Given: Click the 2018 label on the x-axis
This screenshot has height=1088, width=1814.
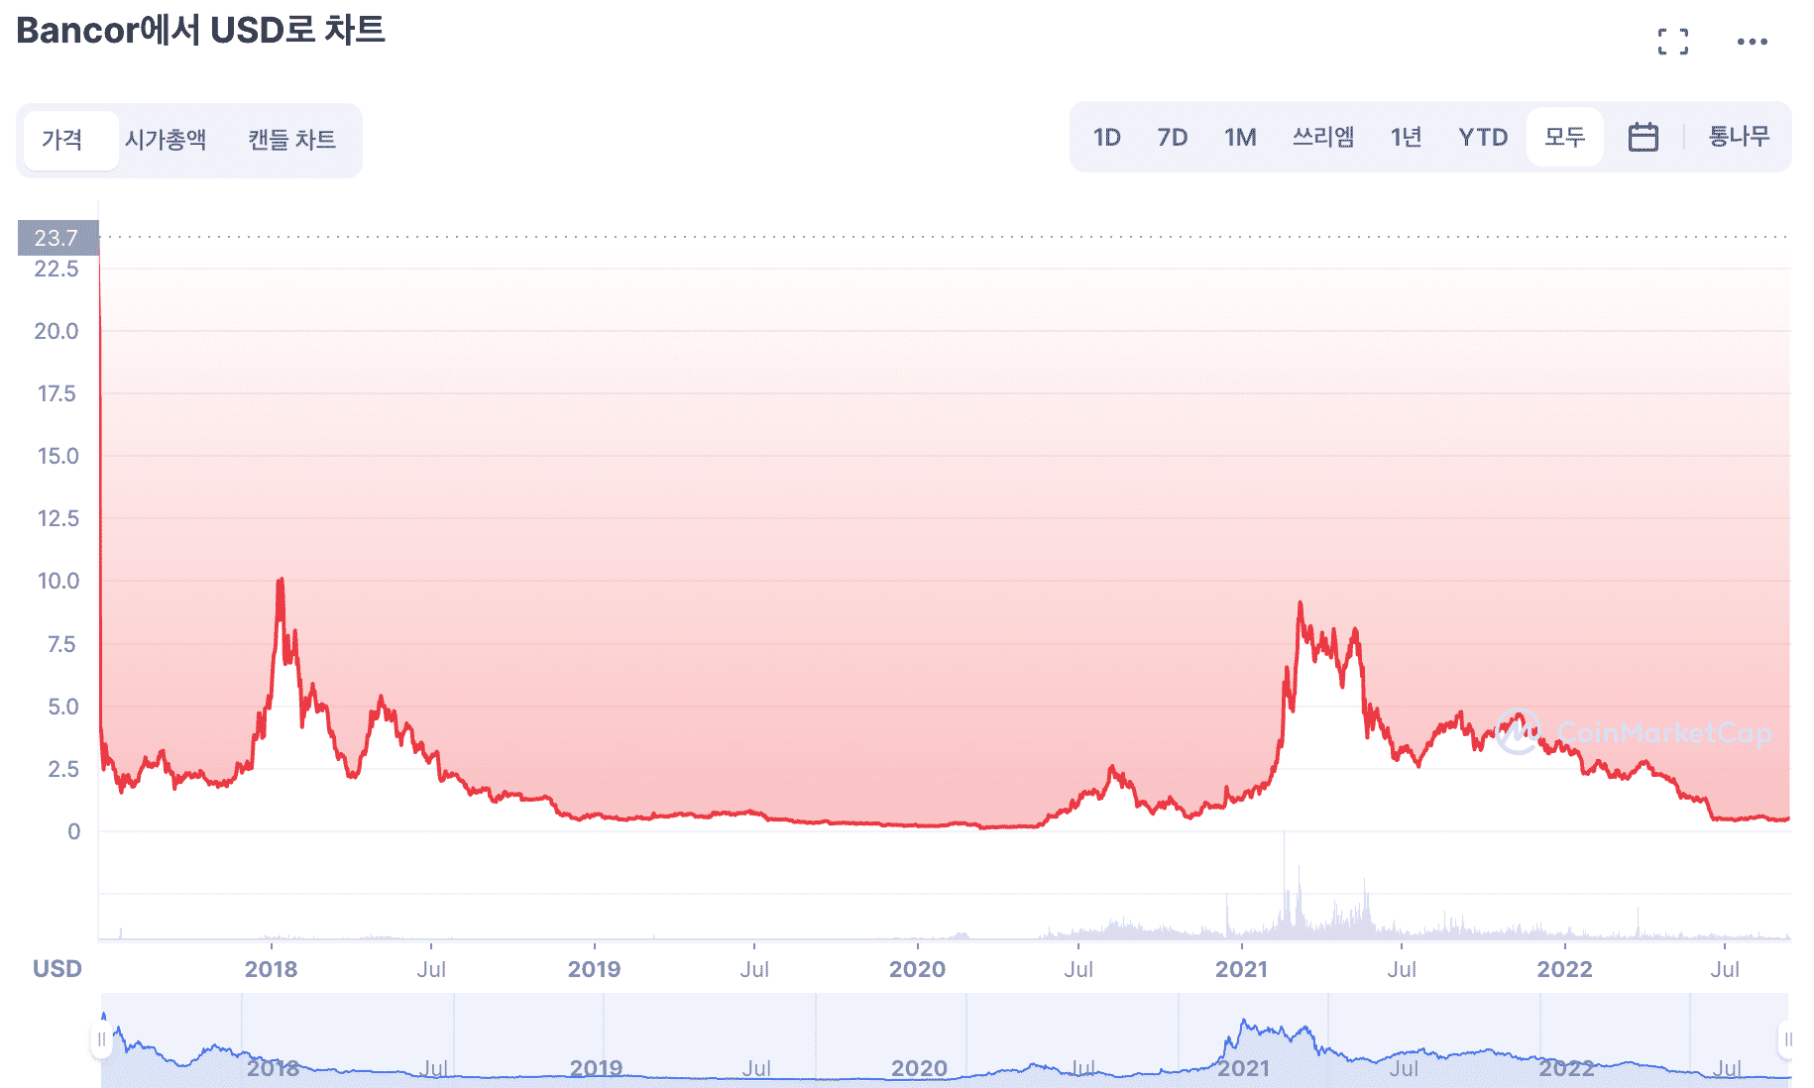Looking at the screenshot, I should pyautogui.click(x=271, y=969).
